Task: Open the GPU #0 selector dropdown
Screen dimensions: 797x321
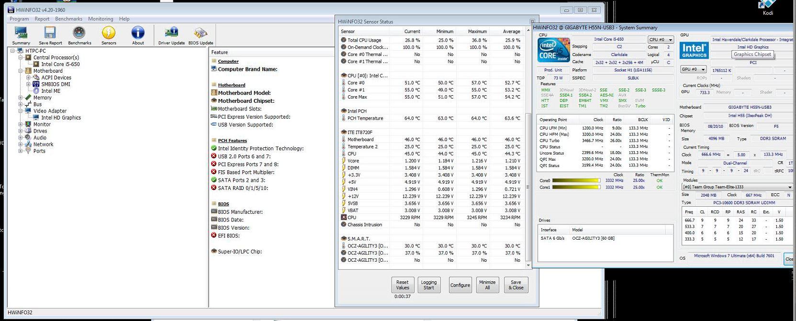Action: pos(694,69)
